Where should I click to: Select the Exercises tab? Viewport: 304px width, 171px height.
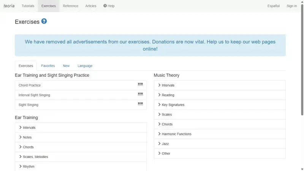tap(26, 66)
